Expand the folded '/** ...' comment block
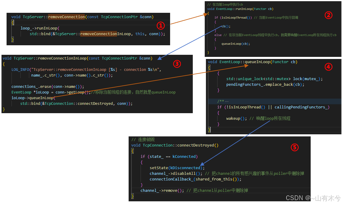The image size is (342, 204). point(223,101)
